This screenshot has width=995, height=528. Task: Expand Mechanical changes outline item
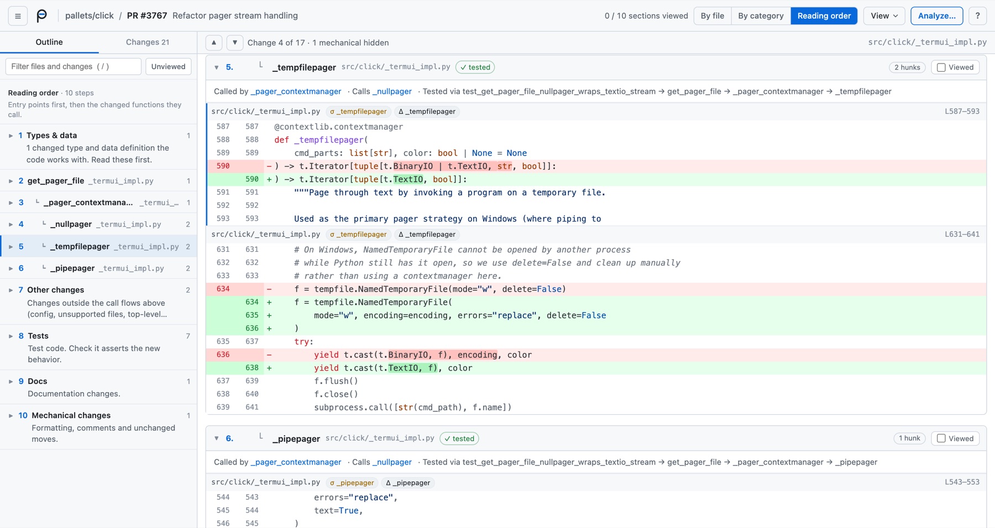click(x=11, y=415)
